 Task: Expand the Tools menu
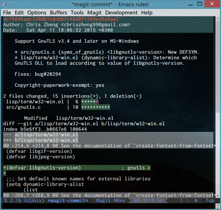coord(77,13)
